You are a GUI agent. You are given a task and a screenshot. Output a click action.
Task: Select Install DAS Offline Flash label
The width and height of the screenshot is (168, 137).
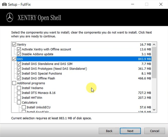(x=38, y=78)
